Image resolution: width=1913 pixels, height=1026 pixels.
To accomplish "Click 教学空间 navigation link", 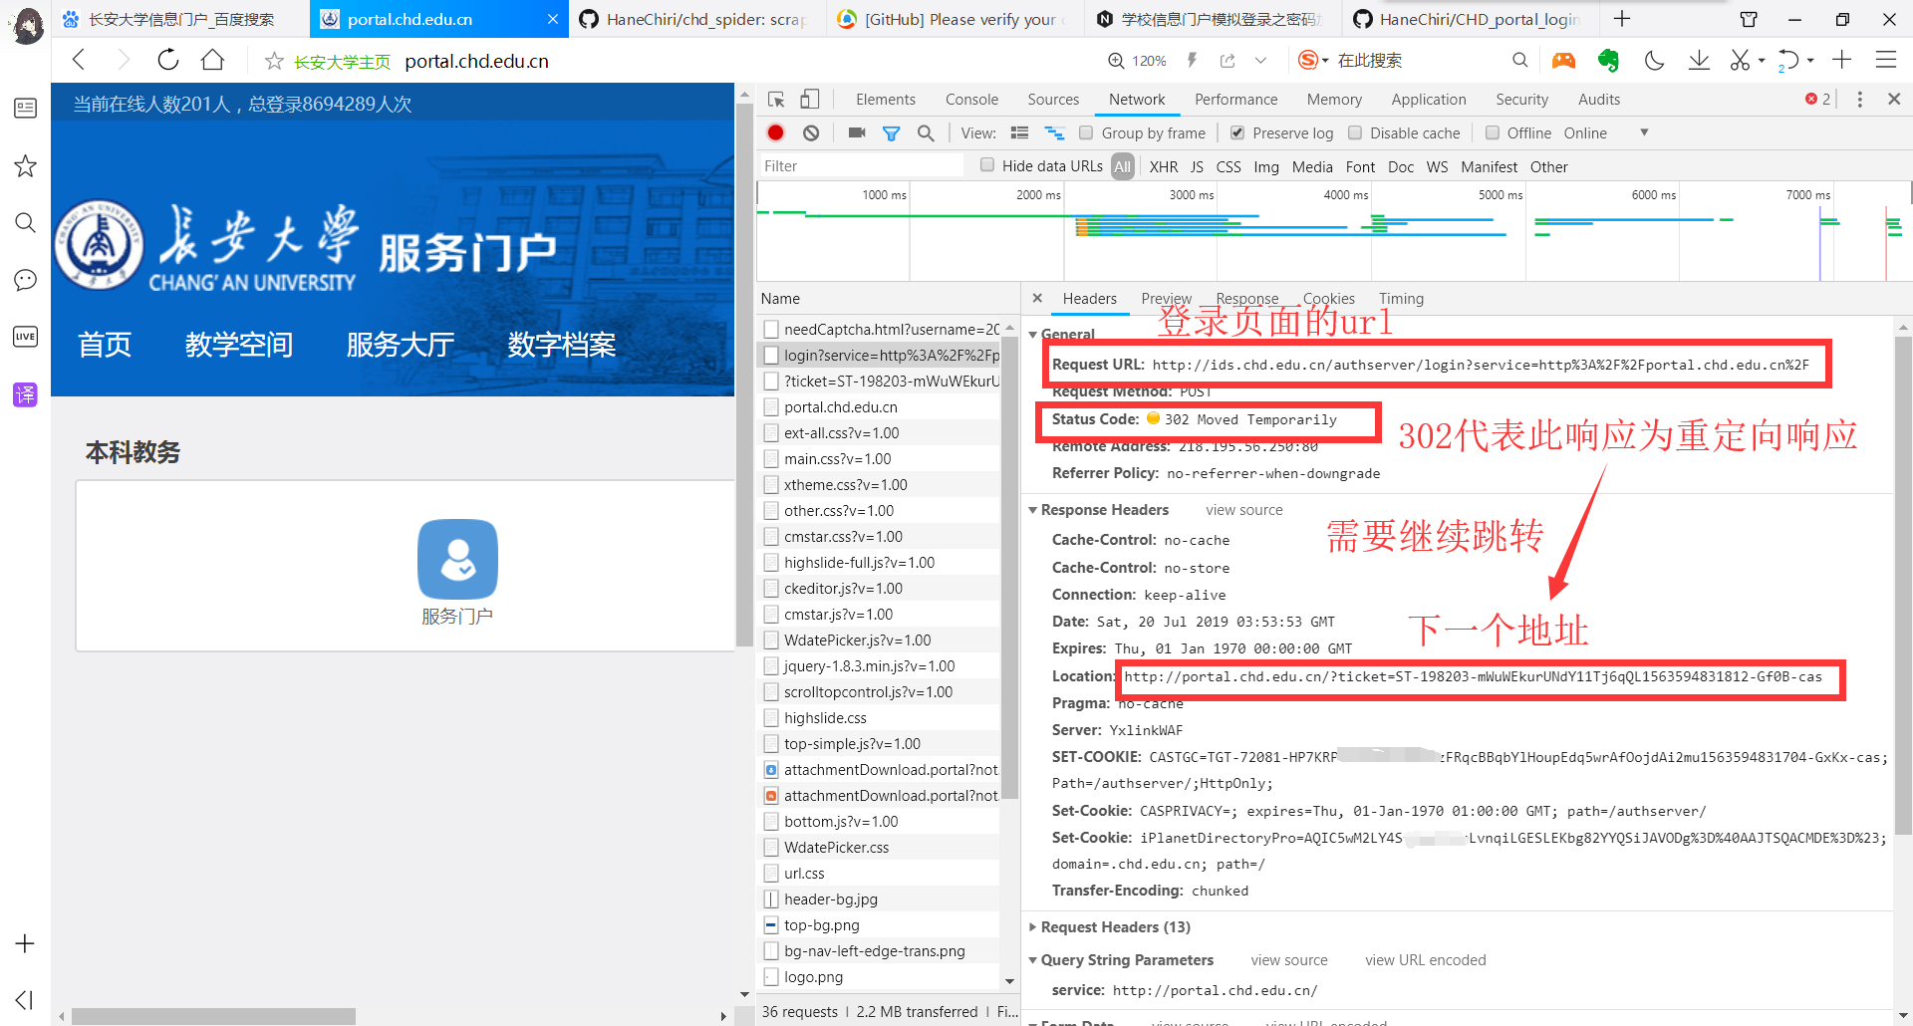I will point(239,345).
